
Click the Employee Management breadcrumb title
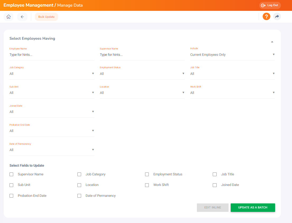point(29,5)
